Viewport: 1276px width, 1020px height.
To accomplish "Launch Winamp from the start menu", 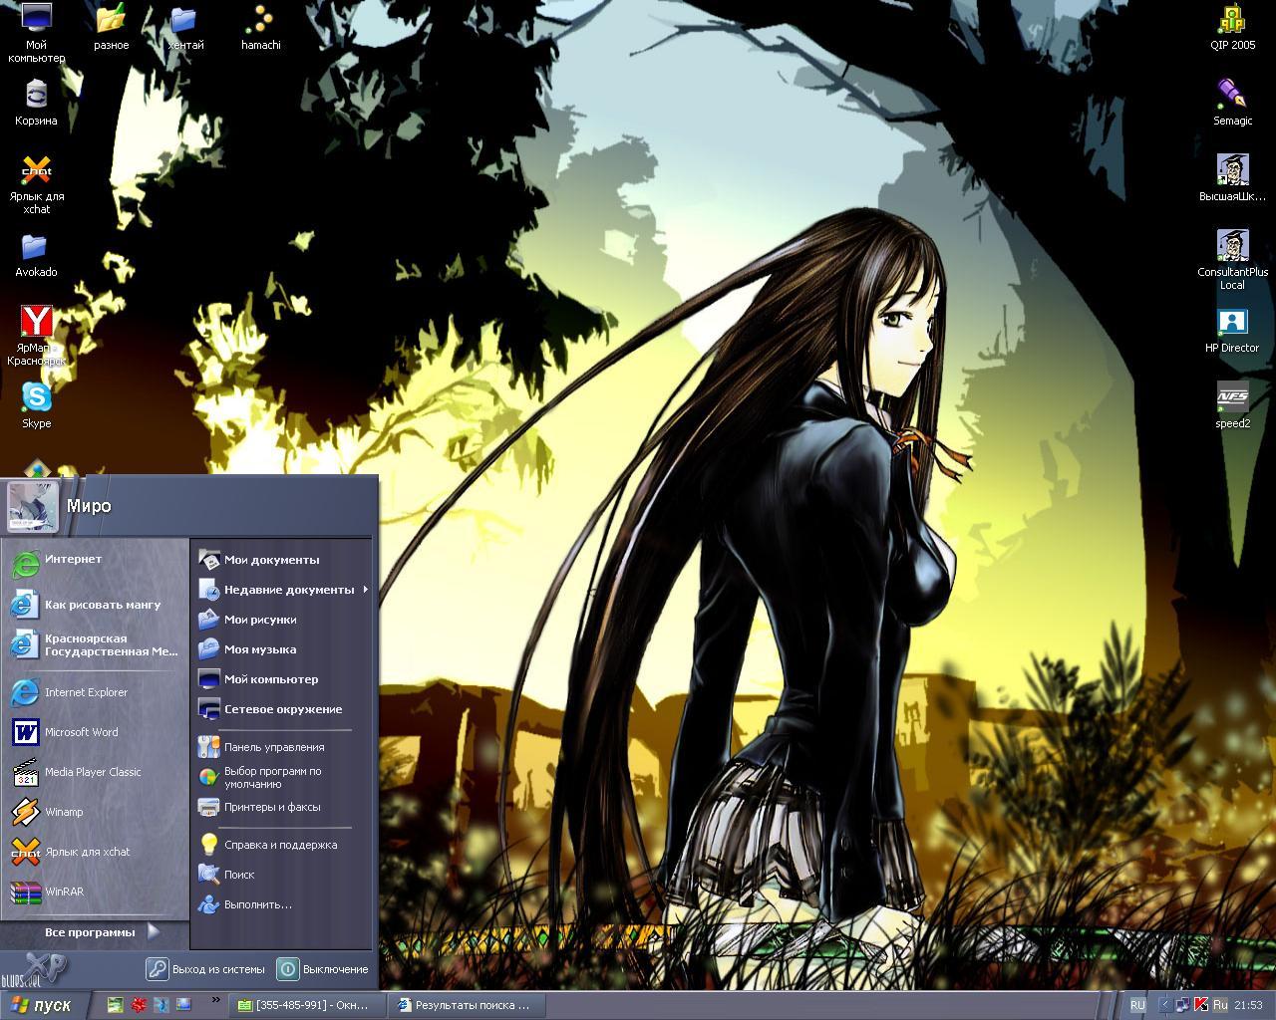I will (x=95, y=812).
